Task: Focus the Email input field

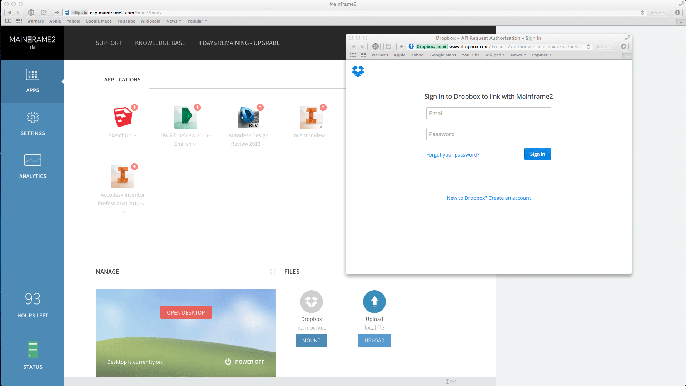Action: [488, 113]
